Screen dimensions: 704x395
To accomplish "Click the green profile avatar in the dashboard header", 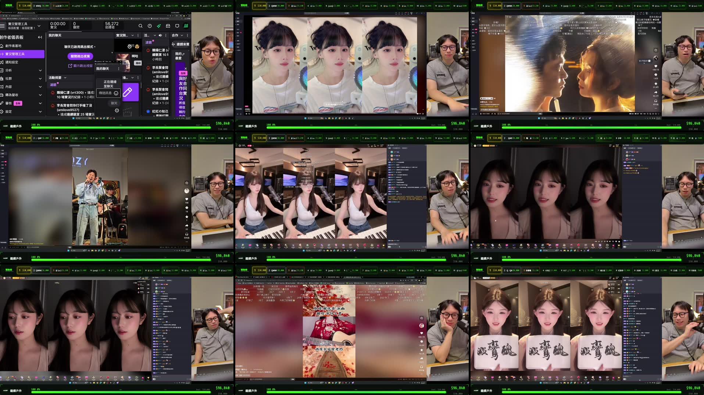I will coord(186,26).
